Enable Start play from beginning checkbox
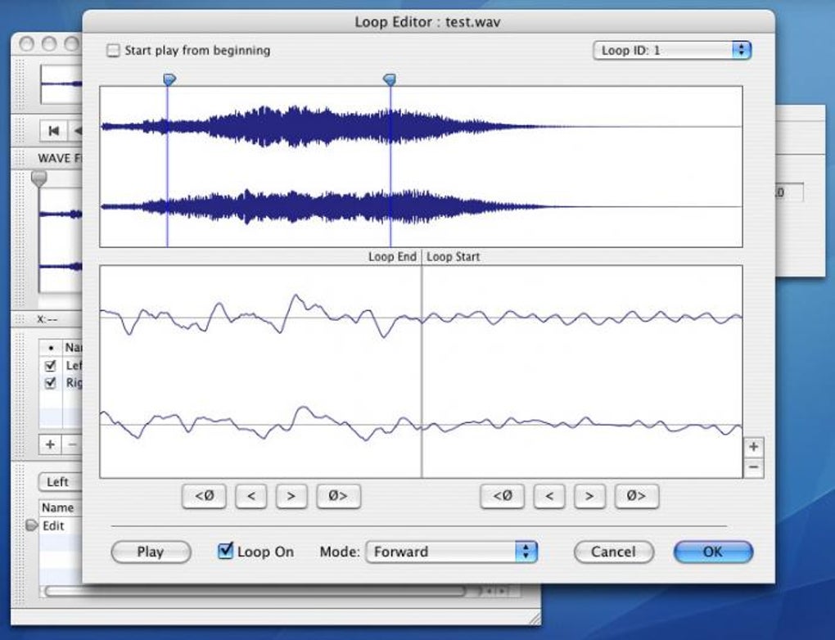Screen dimensions: 835x640 113,51
